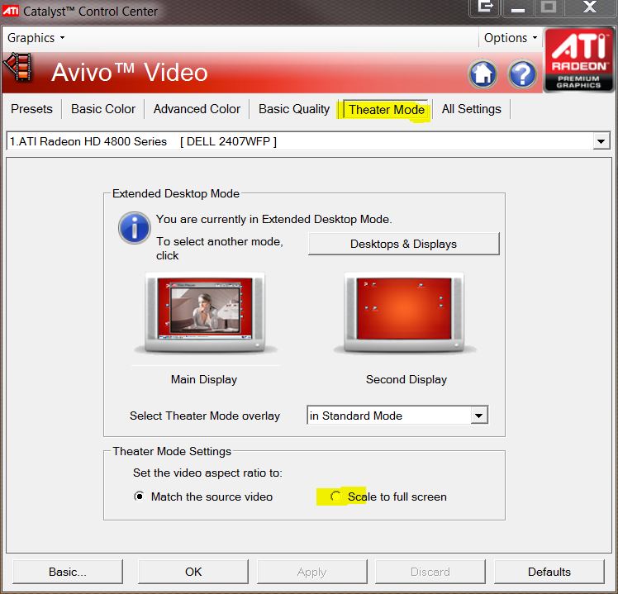618x594 pixels.
Task: Click 'Select Theater Mode overlay' label
Action: pos(205,416)
